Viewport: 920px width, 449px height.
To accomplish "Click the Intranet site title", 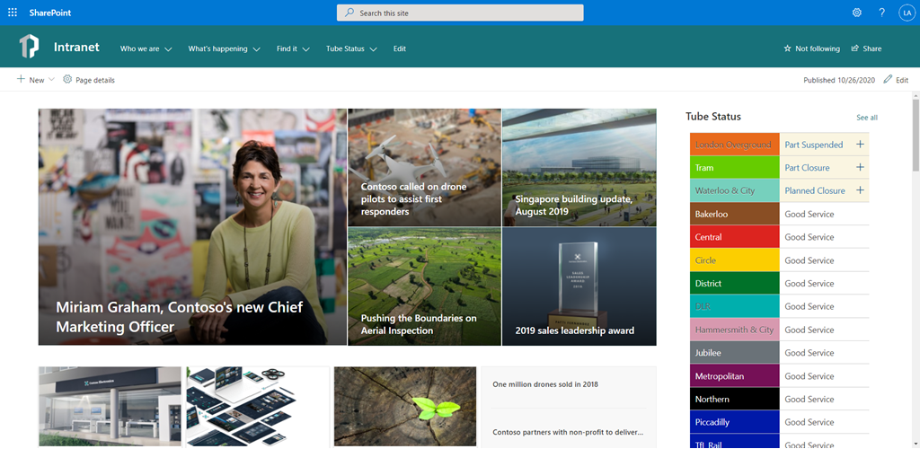I will pos(77,48).
